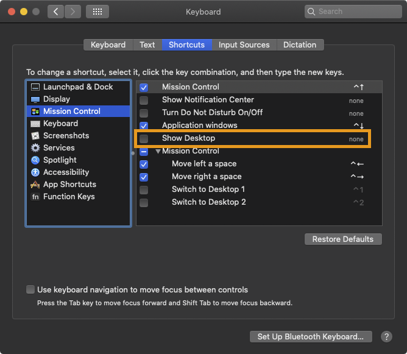Choose the Accessibility category icon
Viewport: 407px width, 354px height.
tap(35, 172)
